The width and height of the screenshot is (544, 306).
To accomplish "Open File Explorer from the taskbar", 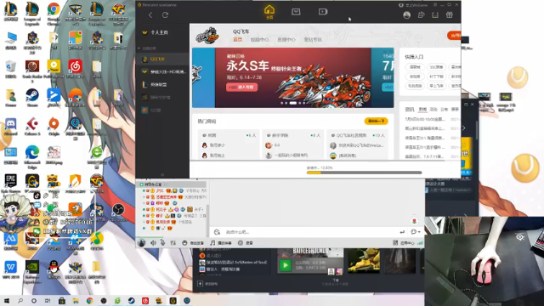I will 76,301.
